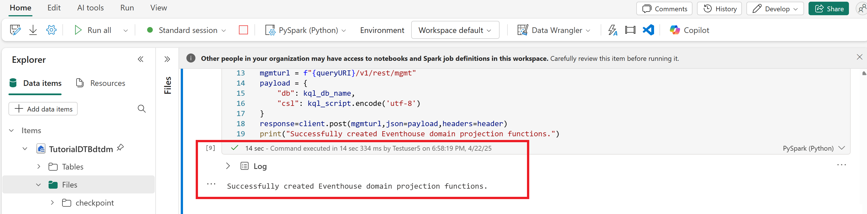Select the Resources tab
Screen dimensions: 867x214
tap(101, 83)
